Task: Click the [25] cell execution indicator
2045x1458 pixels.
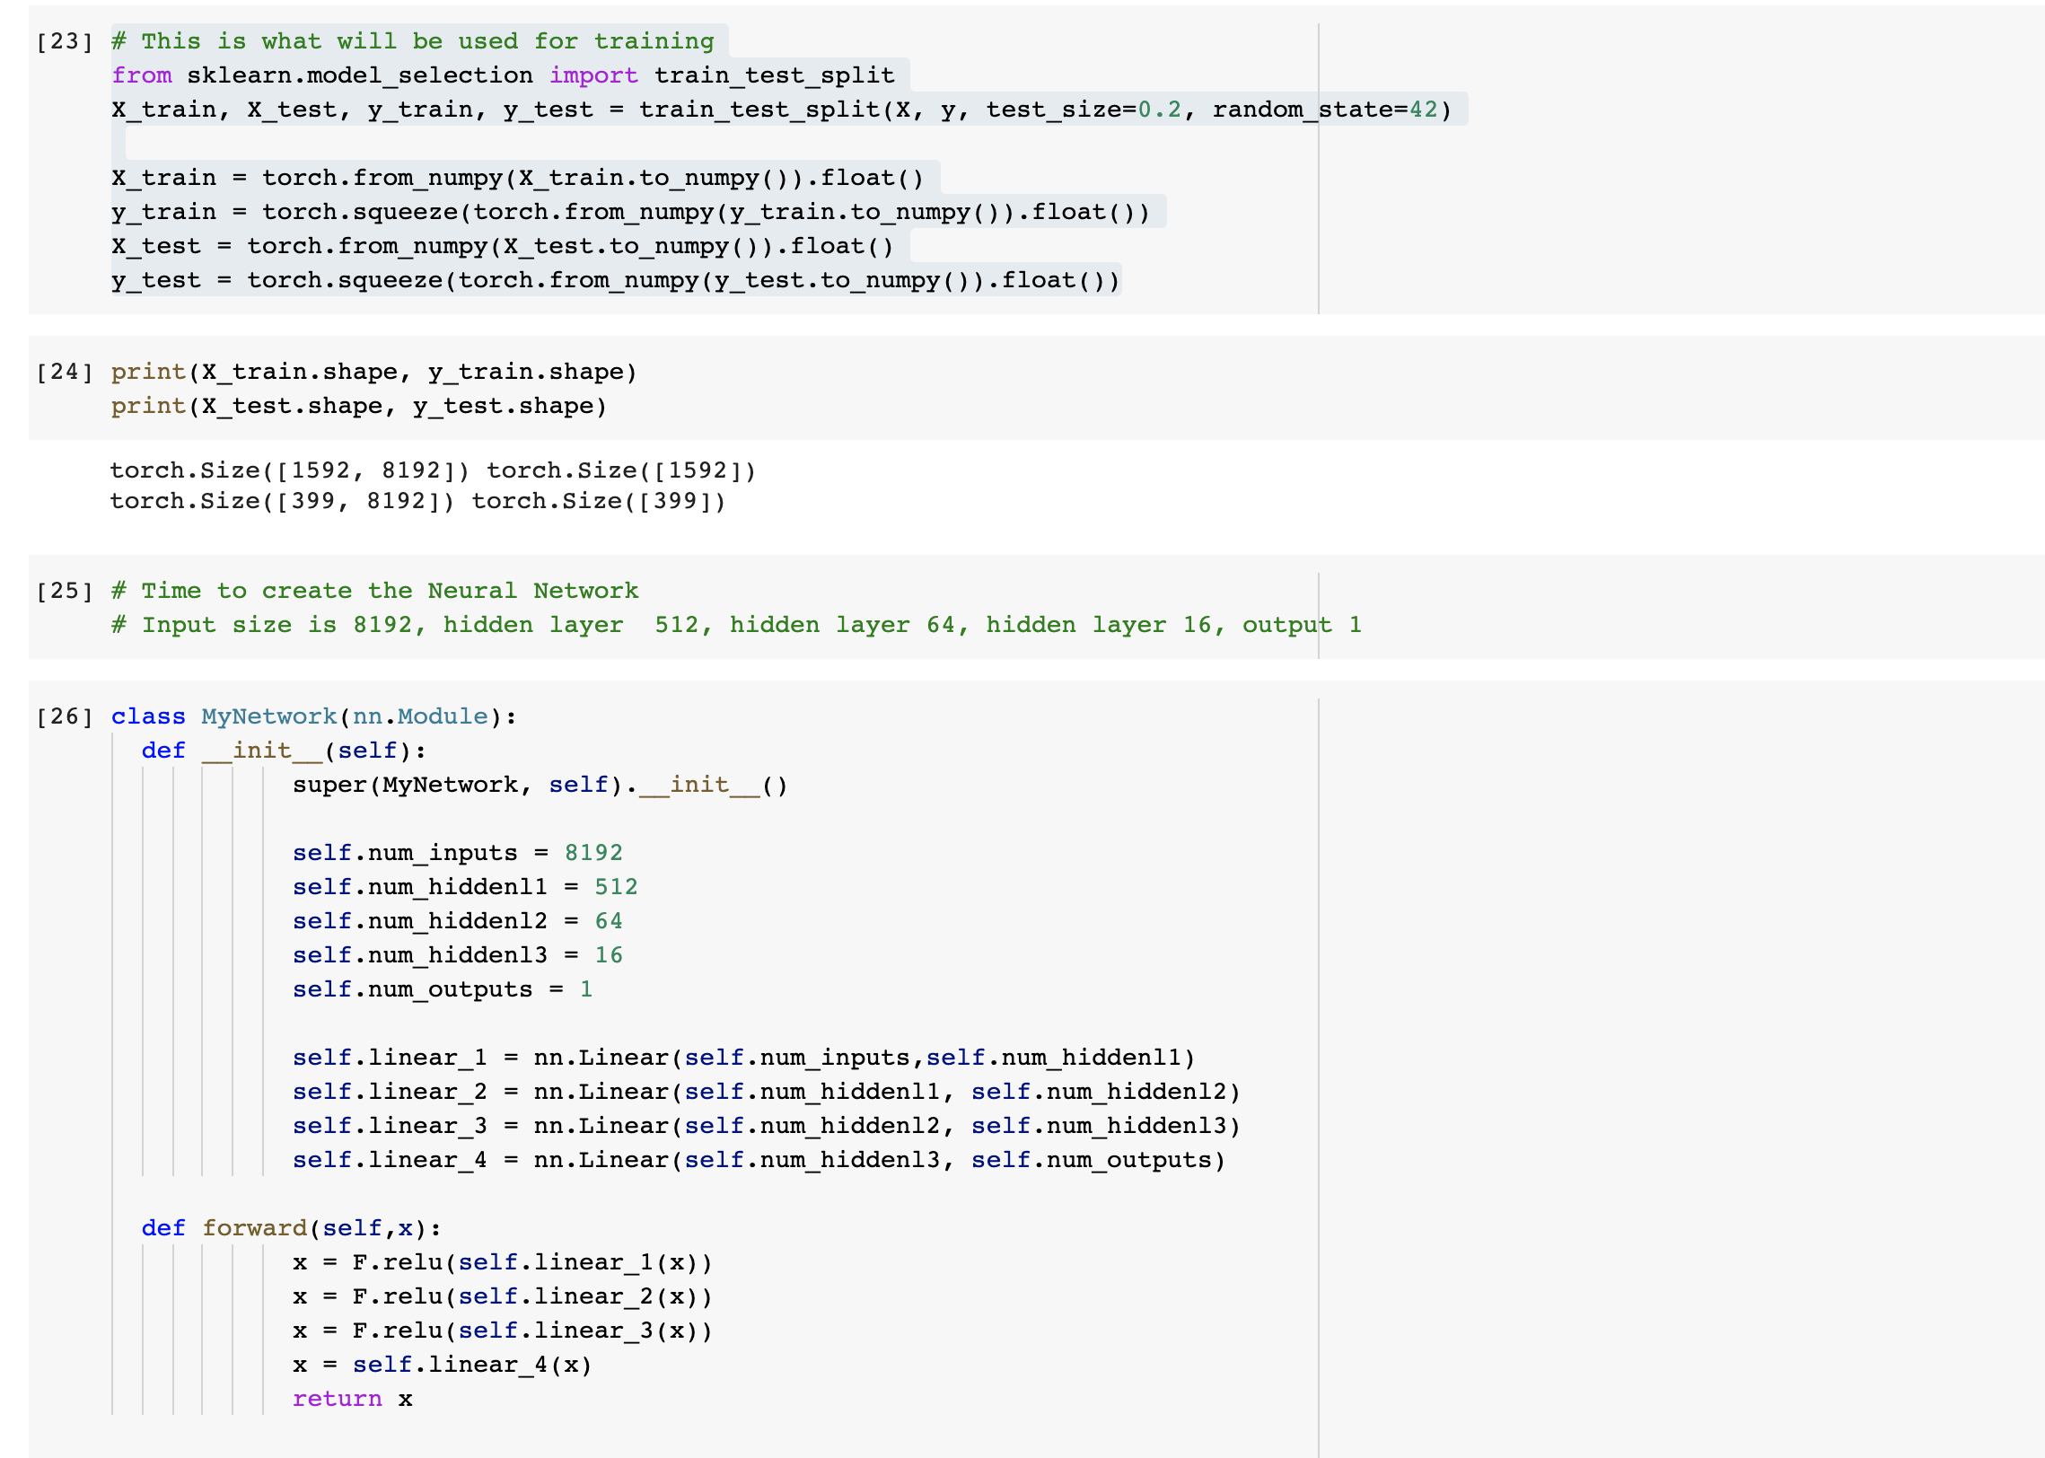Action: pyautogui.click(x=64, y=592)
